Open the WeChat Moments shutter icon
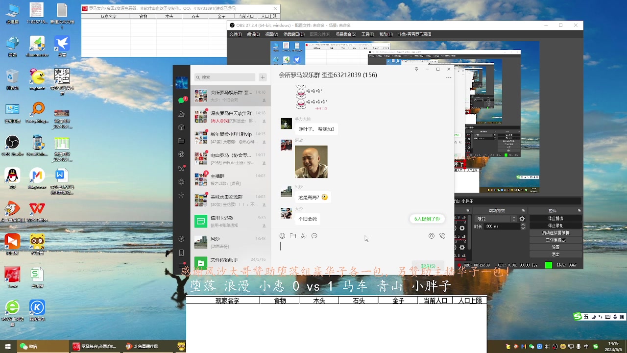 pyautogui.click(x=181, y=154)
